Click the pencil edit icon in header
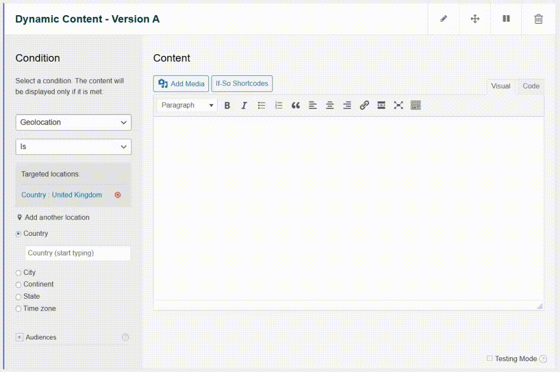 [443, 19]
